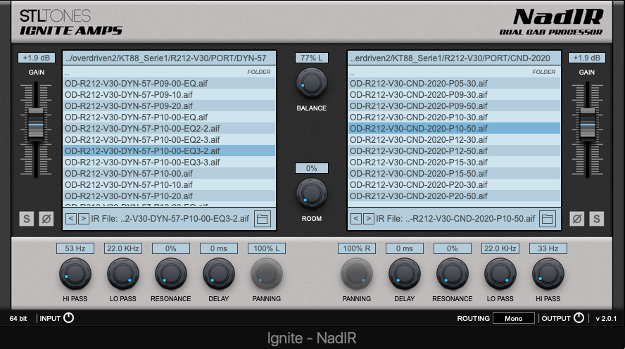Image resolution: width=625 pixels, height=349 pixels.
Task: Select OD-R212-V30-CND-2020-P05-30.aif
Action: tap(454, 83)
